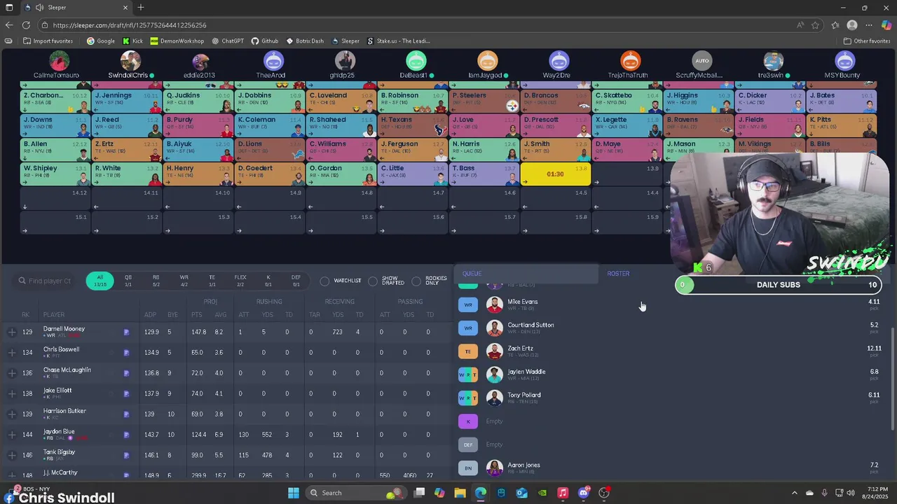Filter players by DEF
The width and height of the screenshot is (897, 504).
[296, 281]
